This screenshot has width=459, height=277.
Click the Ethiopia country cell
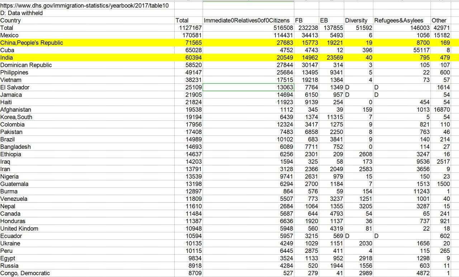[87, 154]
